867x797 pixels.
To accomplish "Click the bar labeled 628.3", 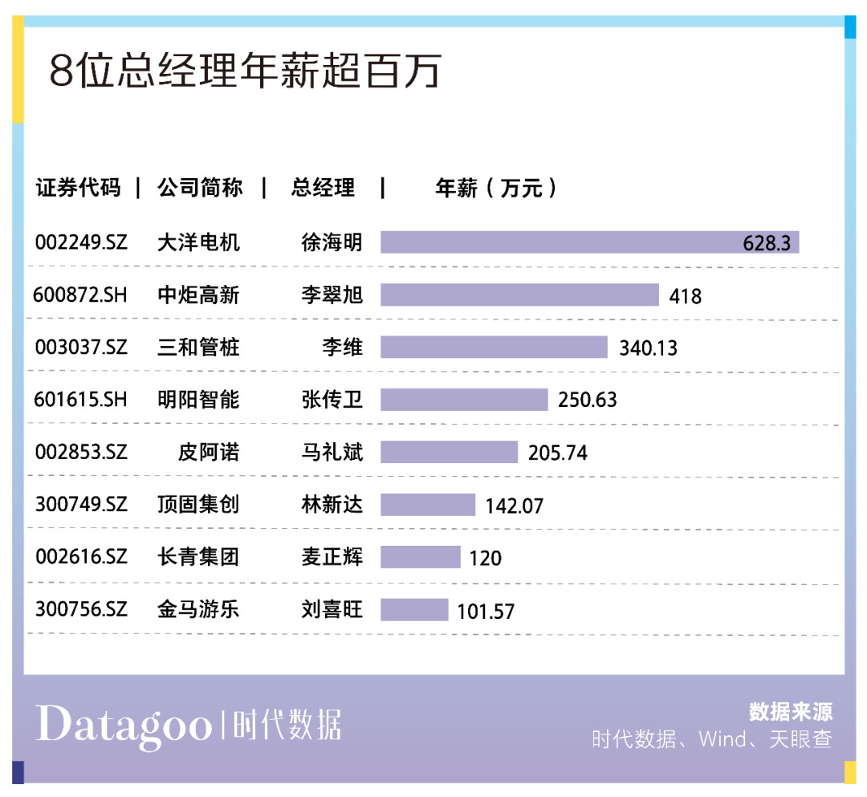I will [589, 242].
